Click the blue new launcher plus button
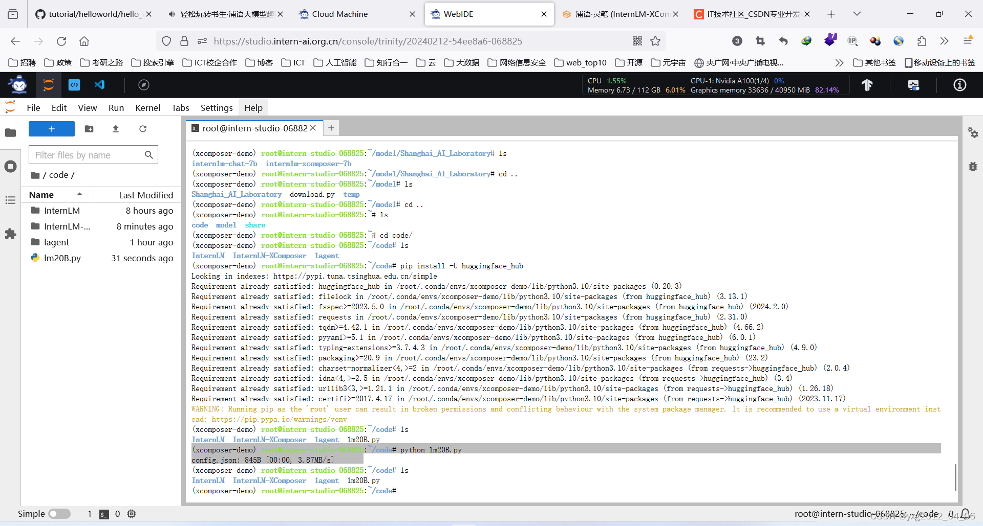The image size is (983, 526). pos(52,129)
